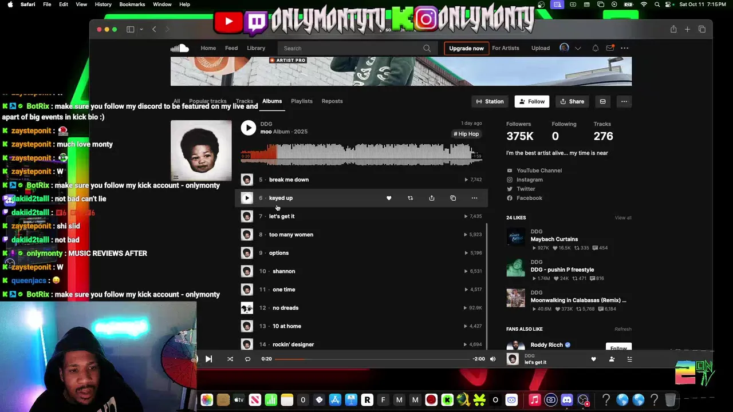Go to Feed in SoundCloud nav
The width and height of the screenshot is (733, 412).
click(x=231, y=48)
